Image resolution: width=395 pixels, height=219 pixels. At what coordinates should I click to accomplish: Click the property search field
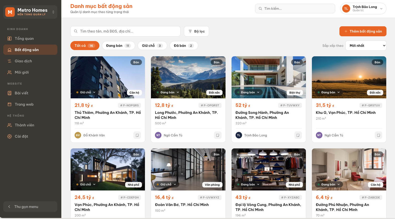coord(125,31)
